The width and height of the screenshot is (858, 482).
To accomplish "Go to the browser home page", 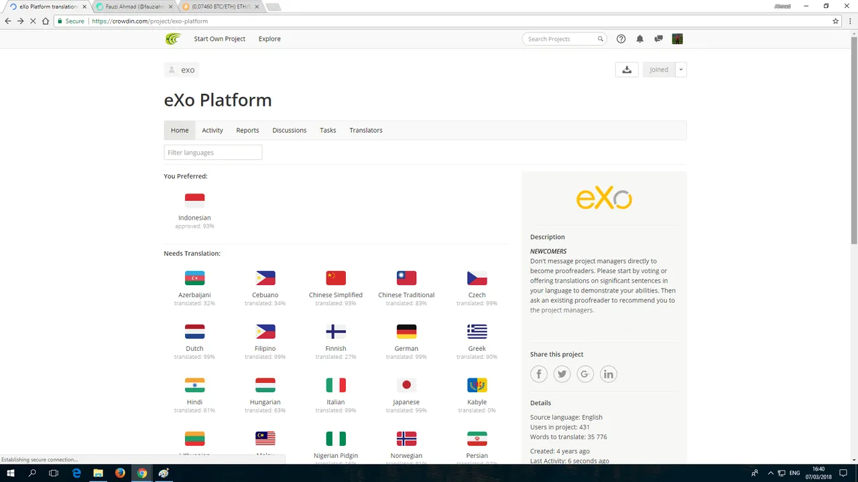I will coord(46,21).
